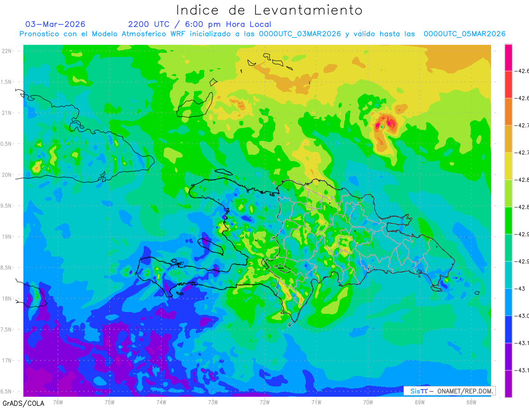The width and height of the screenshot is (529, 408).
Task: Select the yellow swatch in the legend
Action: click(x=508, y=166)
